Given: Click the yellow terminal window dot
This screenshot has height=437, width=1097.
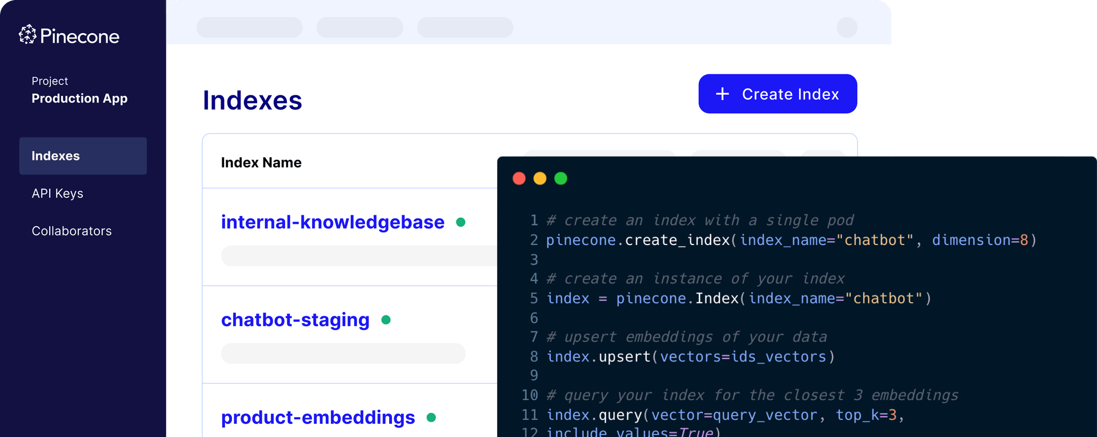Looking at the screenshot, I should click(x=540, y=179).
